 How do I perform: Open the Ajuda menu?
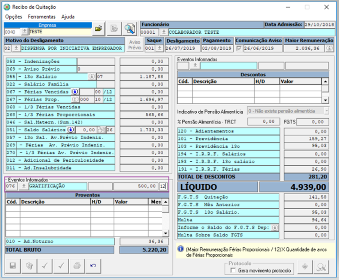[x=68, y=17]
